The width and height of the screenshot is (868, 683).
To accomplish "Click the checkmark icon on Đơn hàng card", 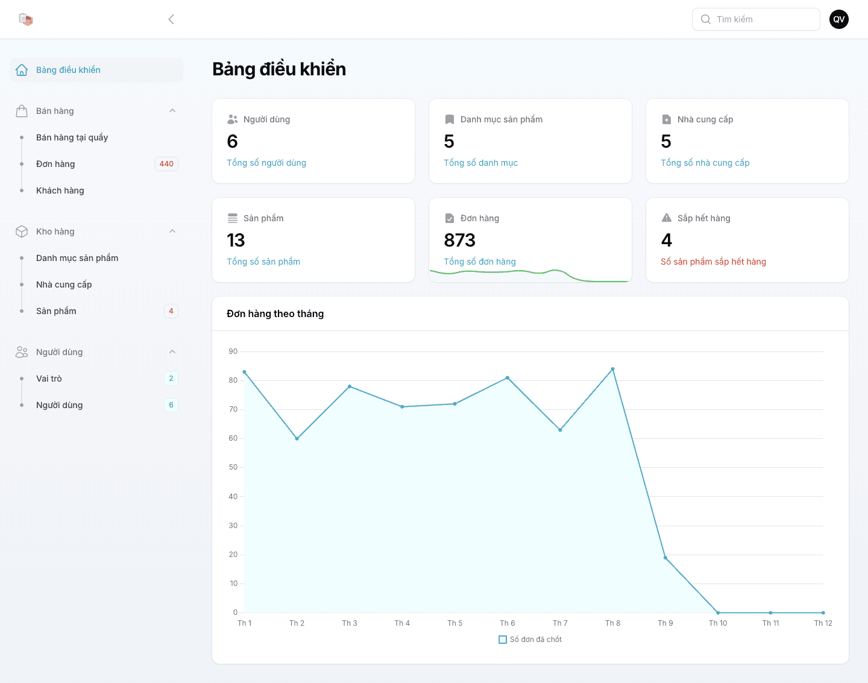I will click(450, 218).
